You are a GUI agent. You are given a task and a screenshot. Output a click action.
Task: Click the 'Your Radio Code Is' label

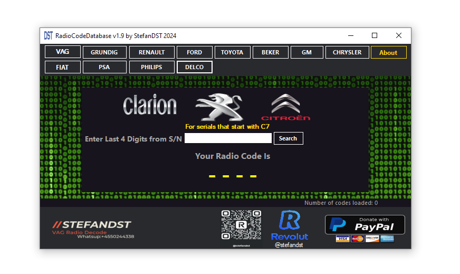tap(233, 156)
